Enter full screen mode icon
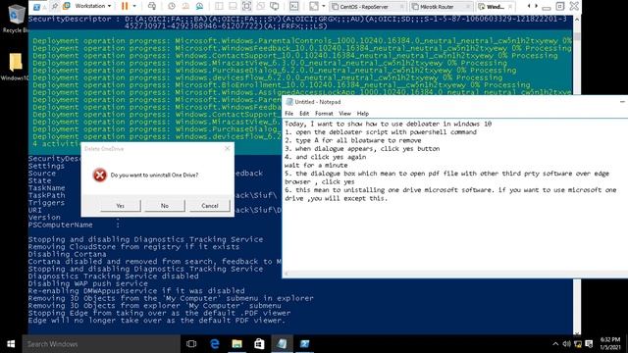The image size is (628, 353). pos(246,6)
